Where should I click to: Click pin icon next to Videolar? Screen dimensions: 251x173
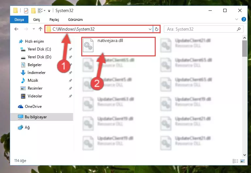pyautogui.click(x=70, y=96)
